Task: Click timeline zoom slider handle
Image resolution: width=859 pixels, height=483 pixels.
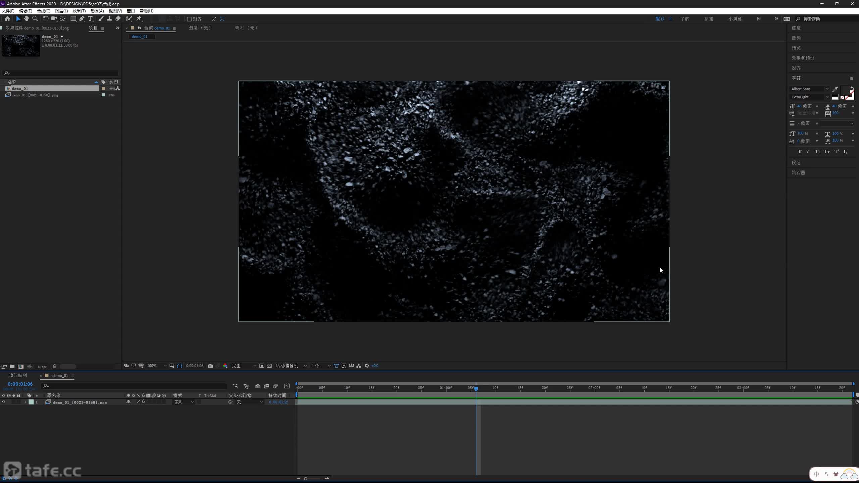Action: (305, 479)
